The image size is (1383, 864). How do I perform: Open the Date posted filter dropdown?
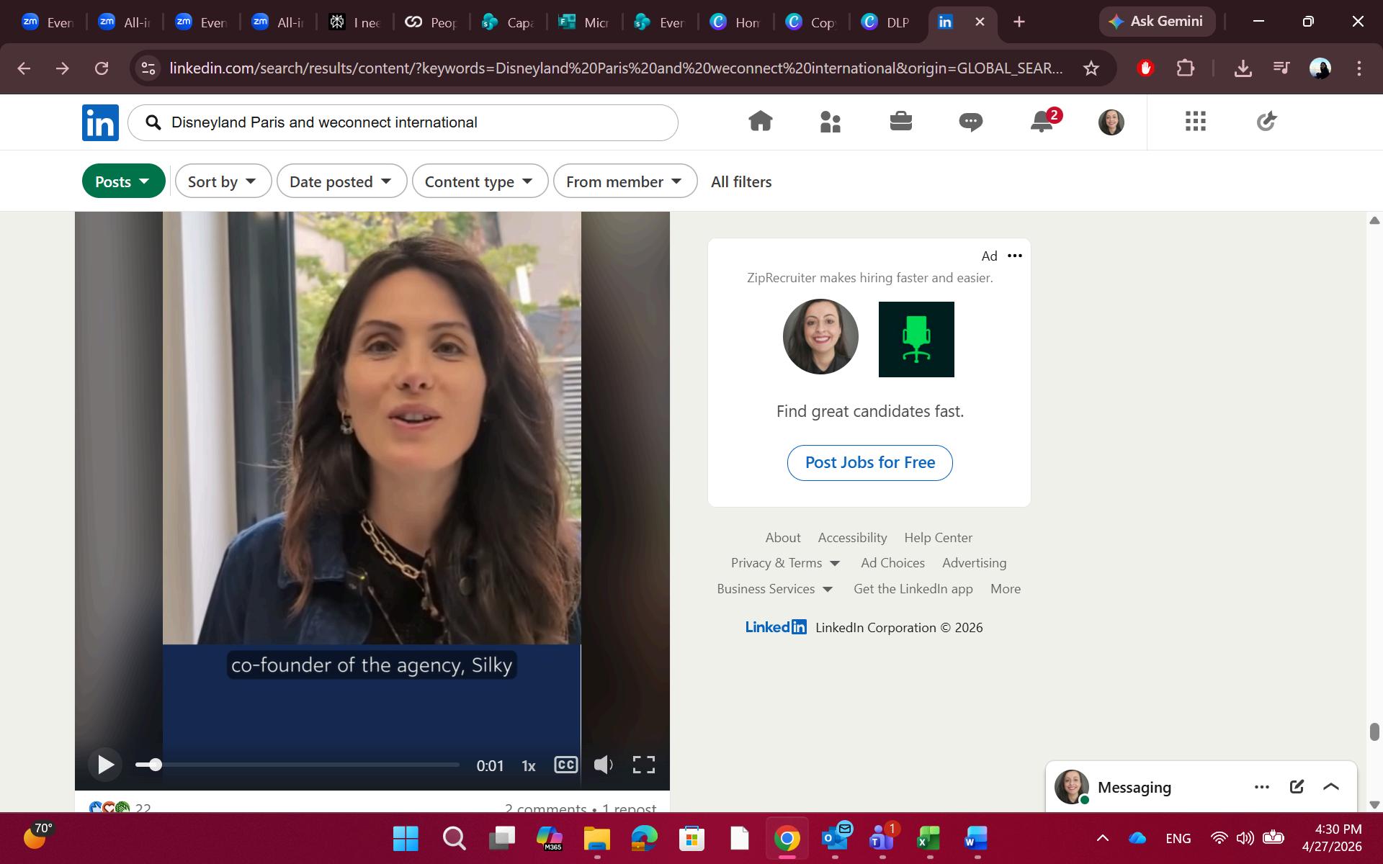[x=341, y=181]
